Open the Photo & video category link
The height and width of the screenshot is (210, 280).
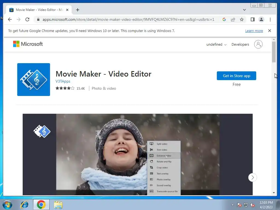pos(104,88)
